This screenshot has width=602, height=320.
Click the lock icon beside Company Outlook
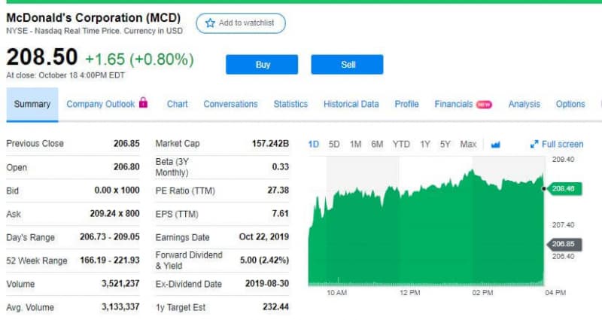click(143, 102)
